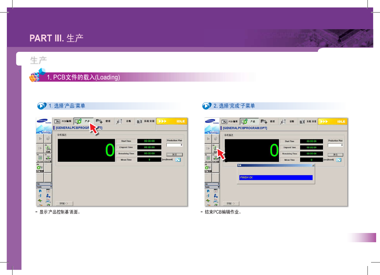
Task: Click crossed-tools icon in step 2 screenshot
Action: (216, 201)
